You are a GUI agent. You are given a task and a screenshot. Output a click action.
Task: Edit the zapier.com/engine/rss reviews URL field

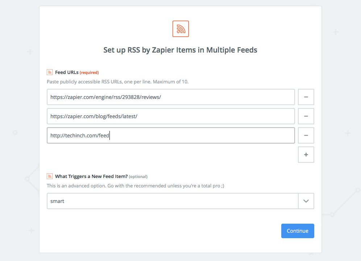click(x=171, y=97)
